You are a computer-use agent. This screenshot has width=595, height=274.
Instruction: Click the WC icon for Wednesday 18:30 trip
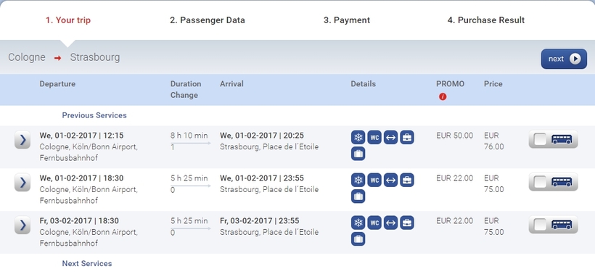point(374,180)
